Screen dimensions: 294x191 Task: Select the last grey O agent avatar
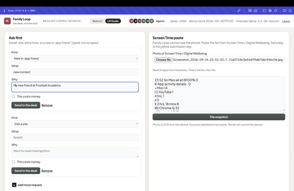[152, 21]
